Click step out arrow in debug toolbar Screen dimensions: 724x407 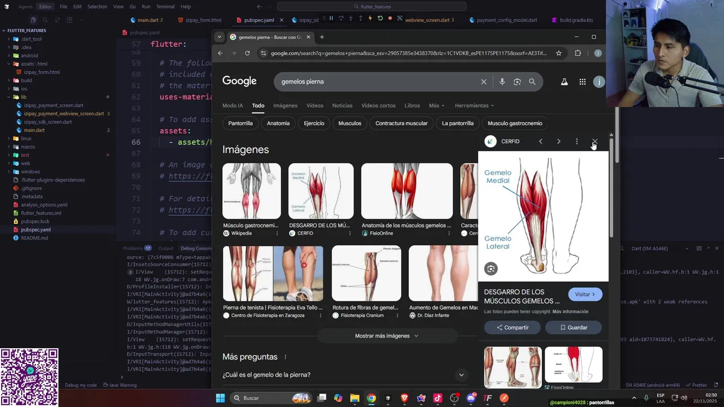360,19
